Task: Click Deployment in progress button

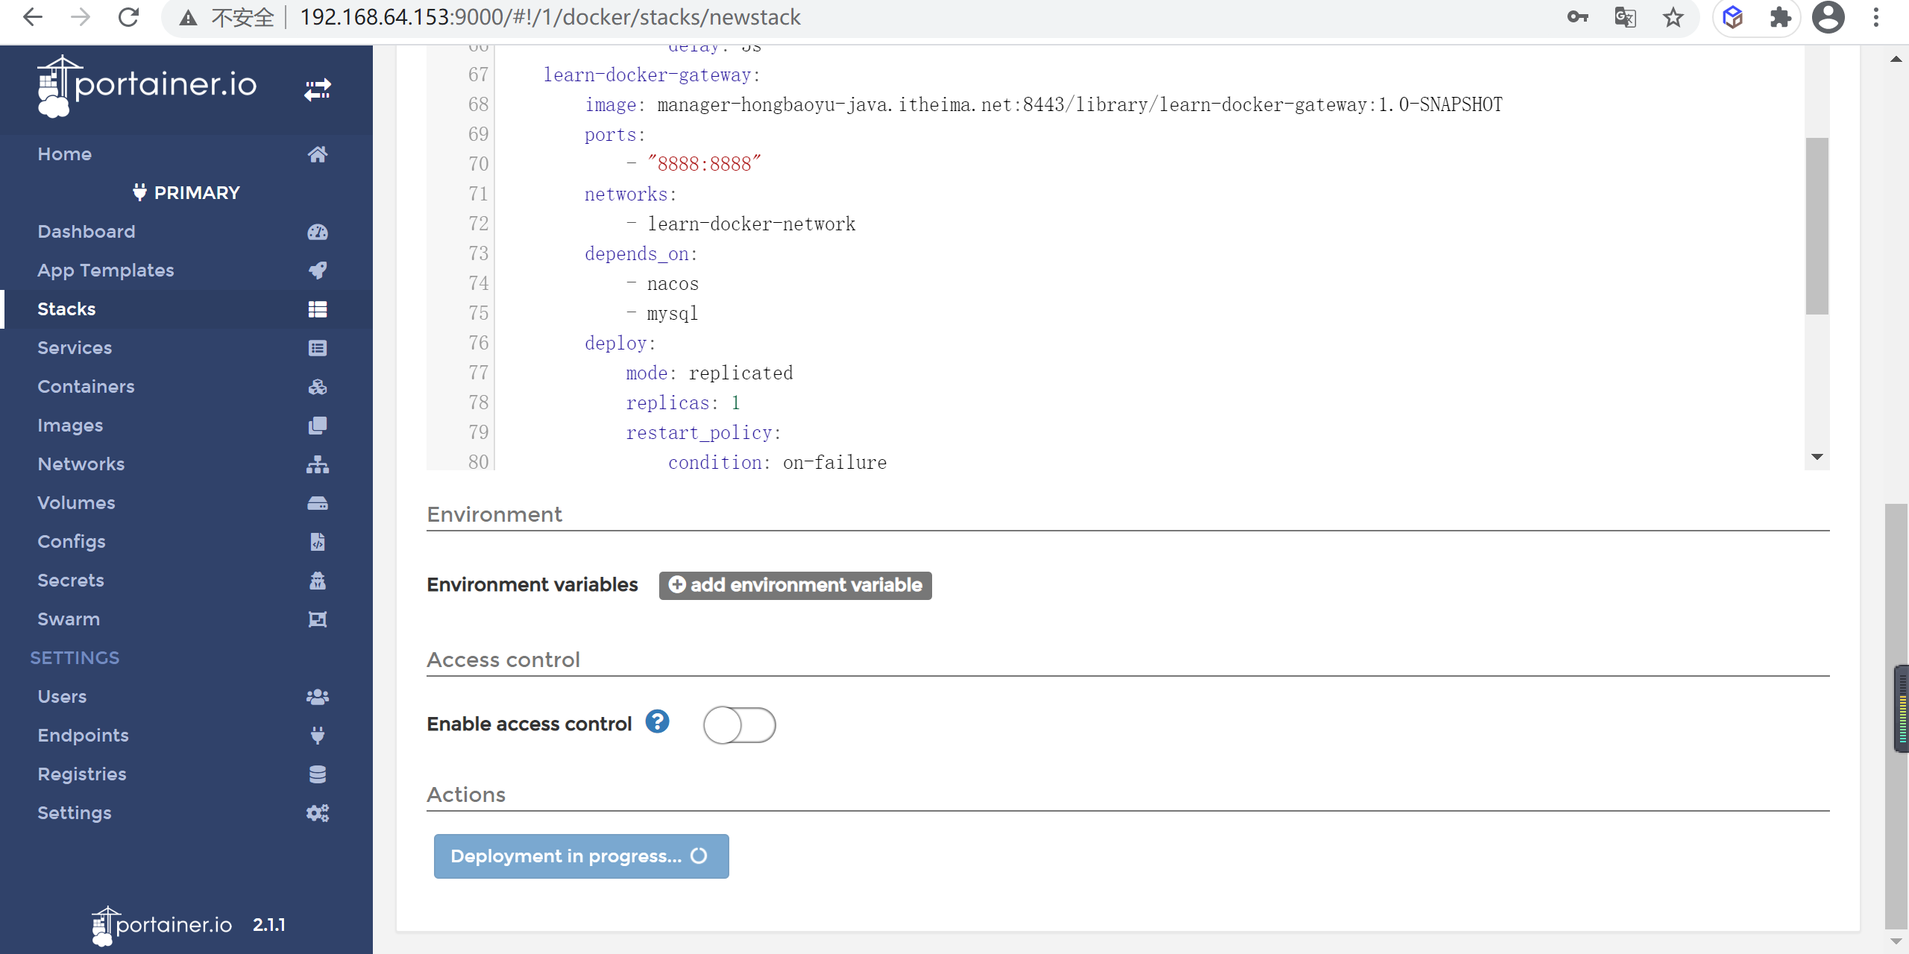Action: pos(581,856)
